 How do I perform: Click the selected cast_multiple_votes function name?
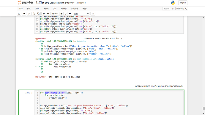pyautogui.click(x=56, y=93)
